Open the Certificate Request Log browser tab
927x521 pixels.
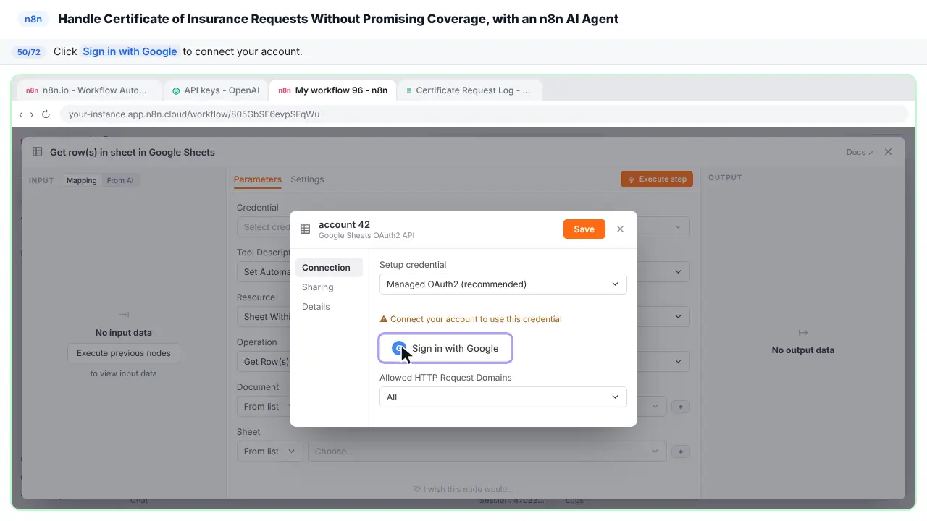[x=469, y=90]
